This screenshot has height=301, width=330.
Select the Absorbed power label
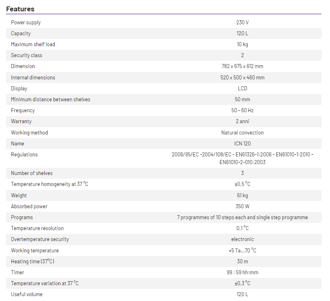click(29, 207)
